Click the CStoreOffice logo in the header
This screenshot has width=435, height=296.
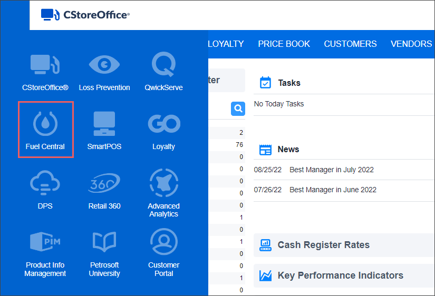tap(85, 15)
